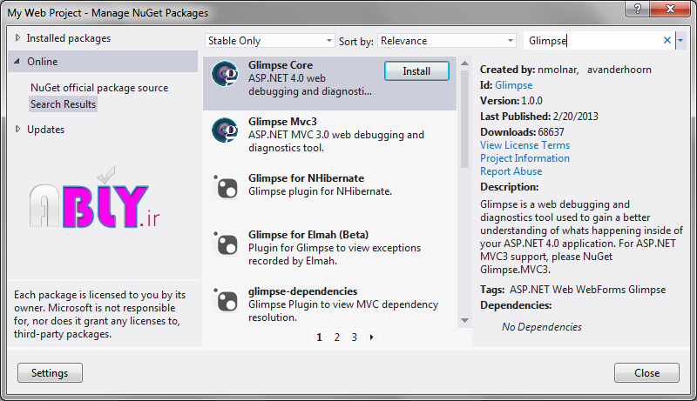Click the Last Published 2/20/2013 date
This screenshot has height=401, width=697.
pyautogui.click(x=576, y=117)
